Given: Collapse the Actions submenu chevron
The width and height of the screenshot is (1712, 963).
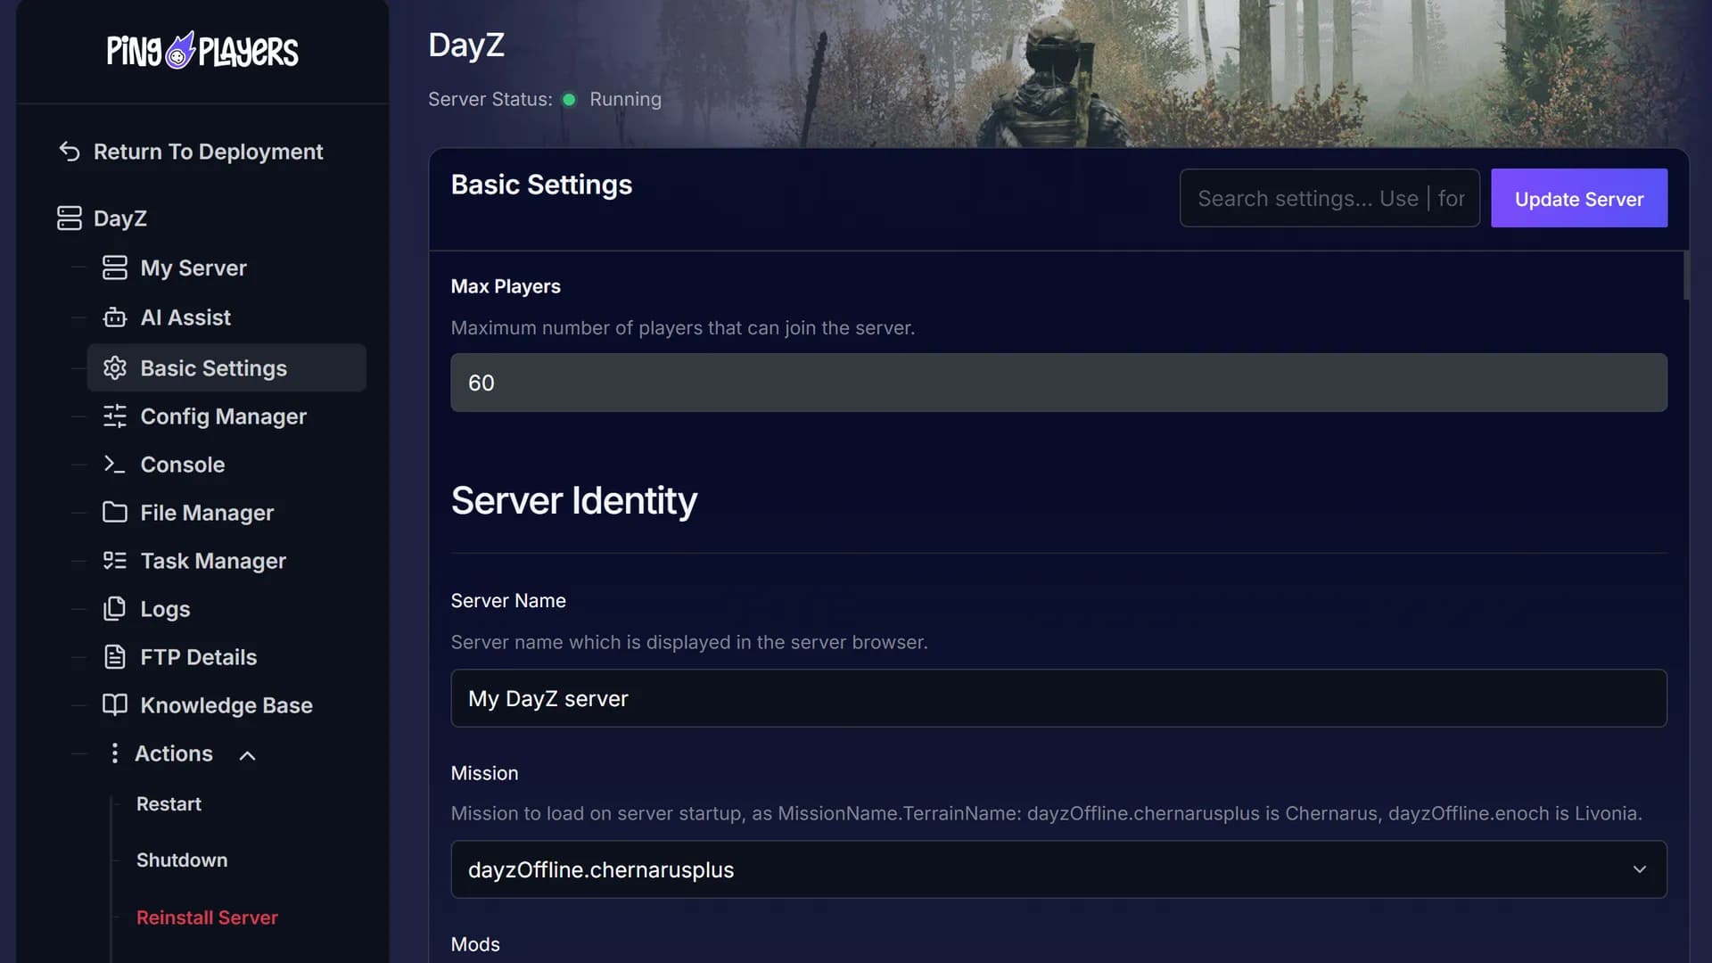Looking at the screenshot, I should (x=248, y=755).
